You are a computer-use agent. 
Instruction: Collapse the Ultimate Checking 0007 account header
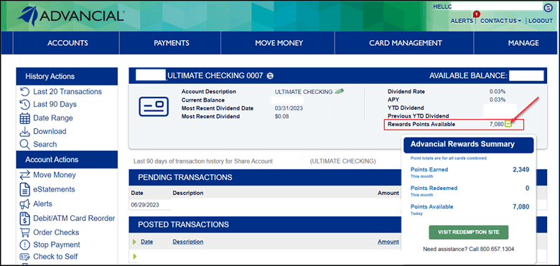coord(271,75)
